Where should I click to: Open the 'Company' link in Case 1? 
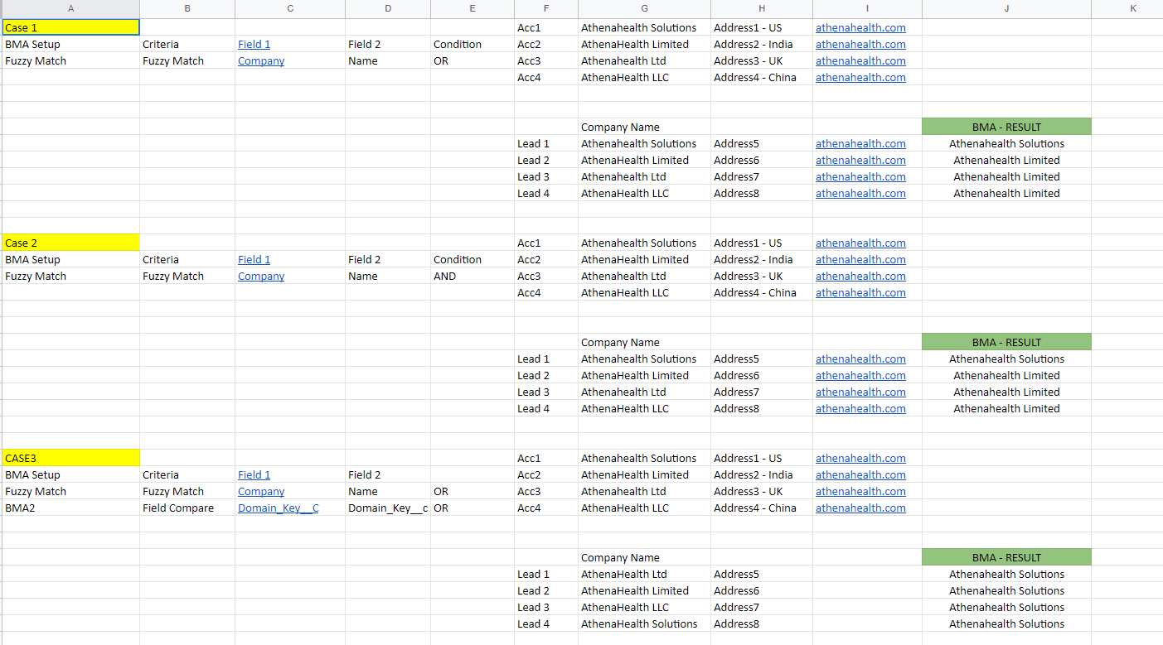pos(261,60)
